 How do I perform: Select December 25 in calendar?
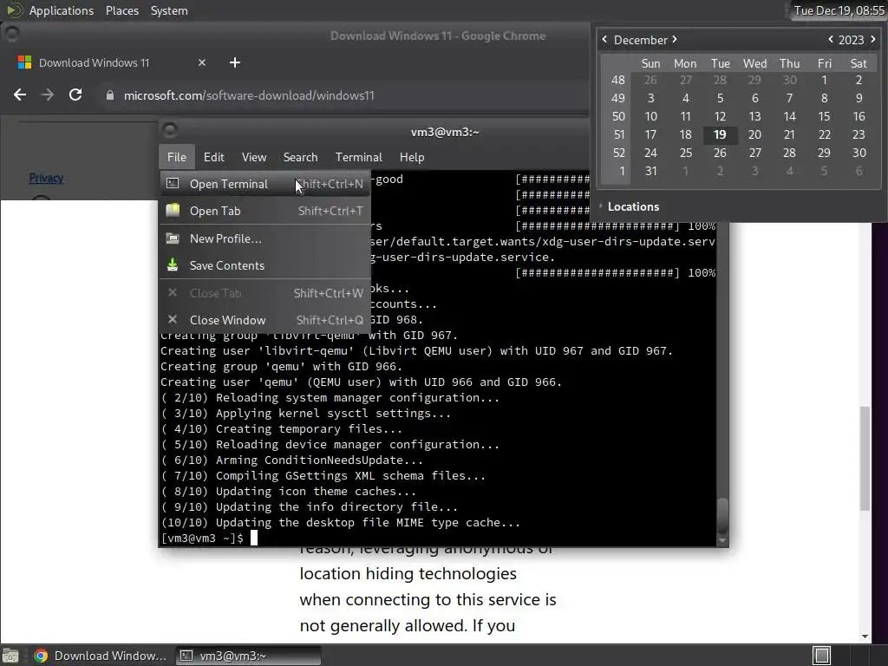tap(686, 153)
